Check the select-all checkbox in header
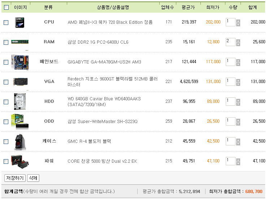Viewport: 268px width, 201px height. tap(6, 7)
